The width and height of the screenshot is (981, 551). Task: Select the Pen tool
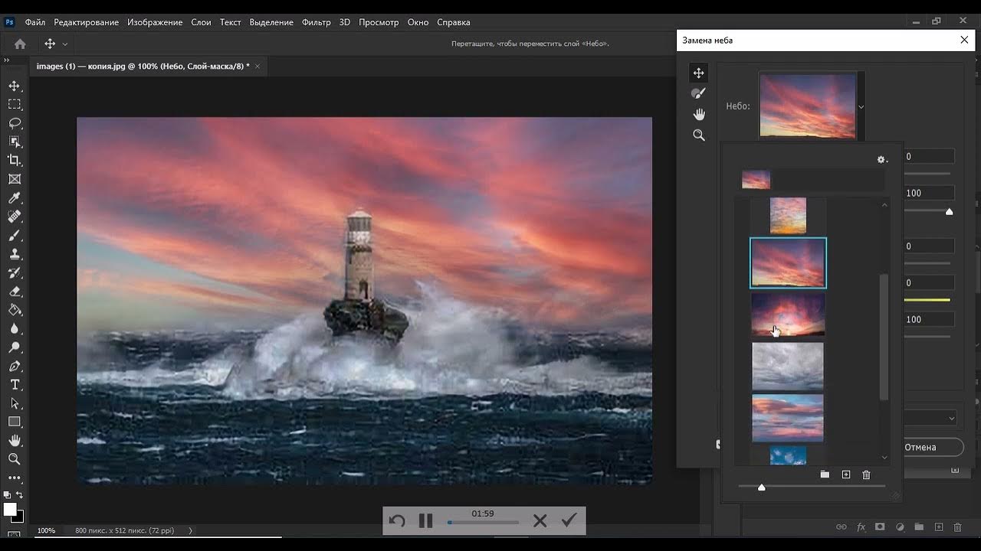(x=14, y=367)
